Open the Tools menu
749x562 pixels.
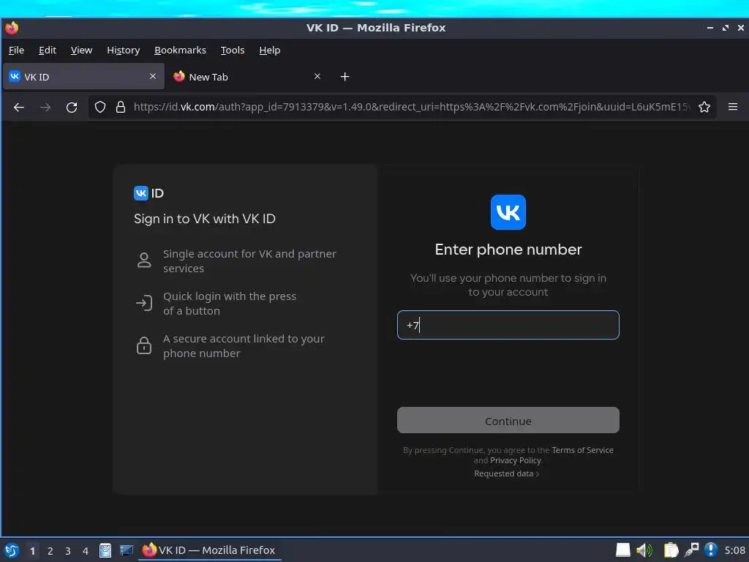[232, 50]
